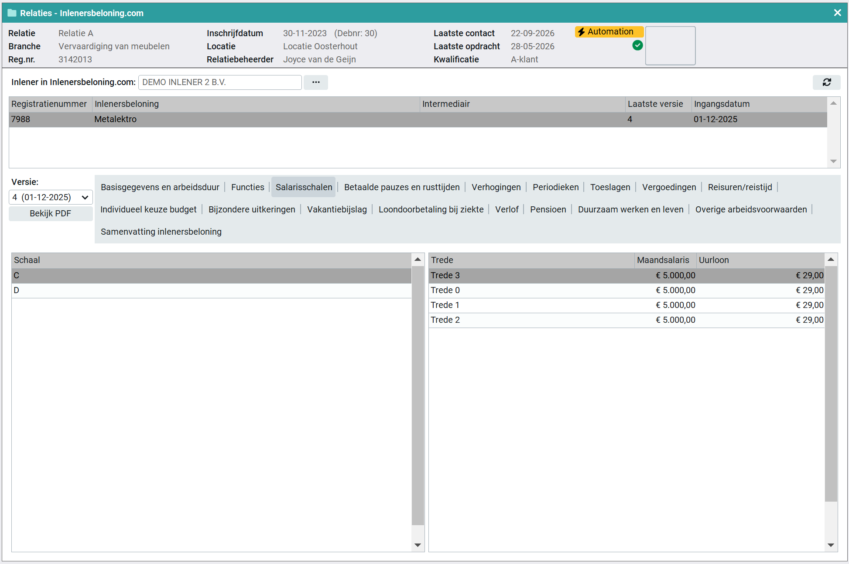Go to Overige arbeidsvoorwaarden tab
The height and width of the screenshot is (564, 849).
click(751, 209)
